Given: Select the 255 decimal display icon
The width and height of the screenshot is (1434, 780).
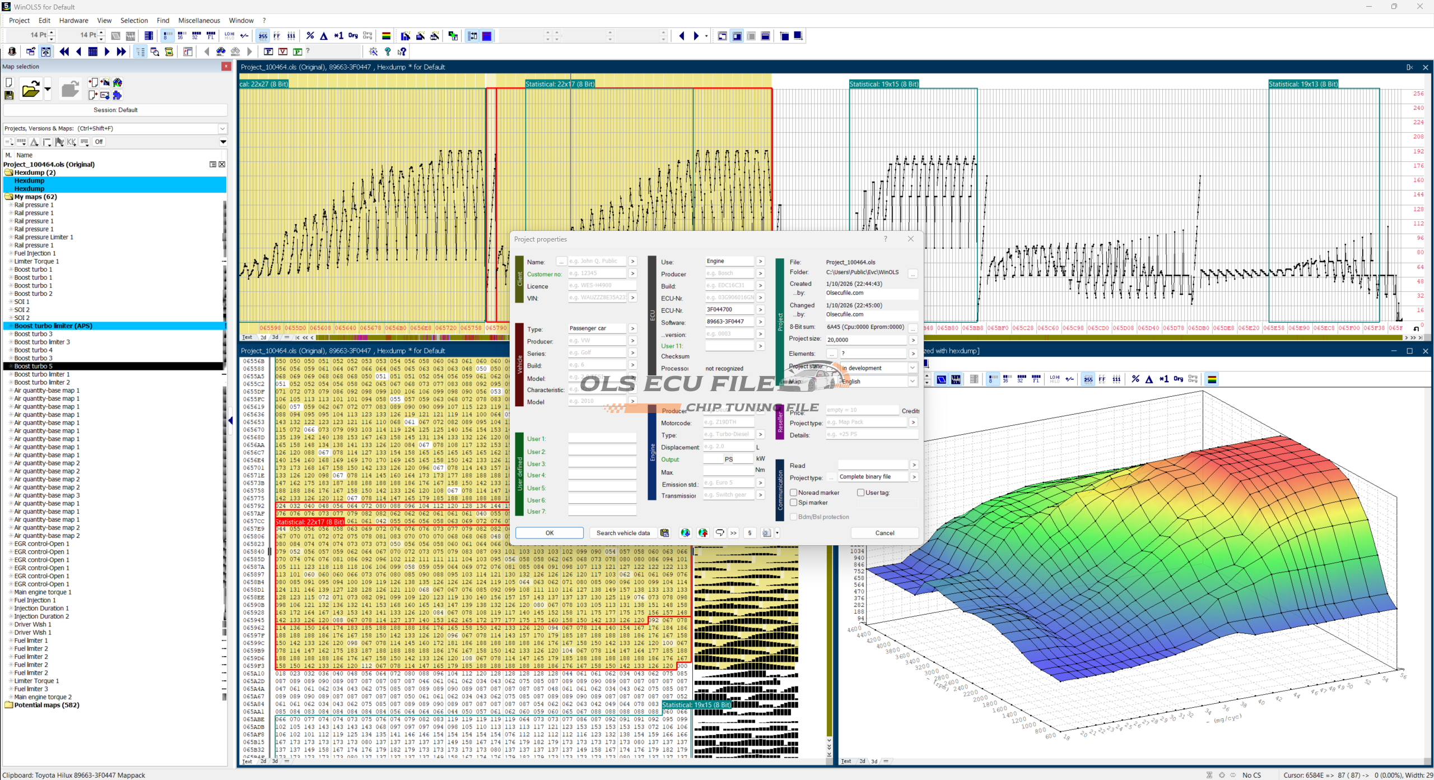Looking at the screenshot, I should click(x=263, y=36).
